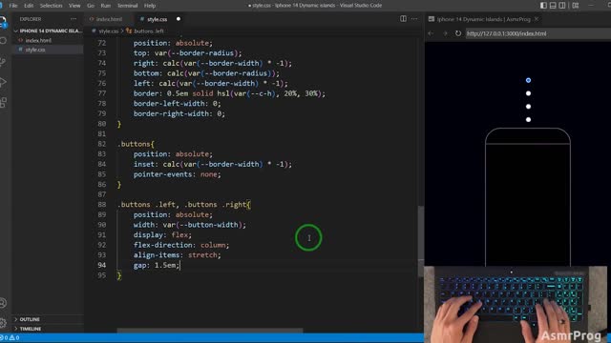Select the third white radio dot in preview

(528, 107)
